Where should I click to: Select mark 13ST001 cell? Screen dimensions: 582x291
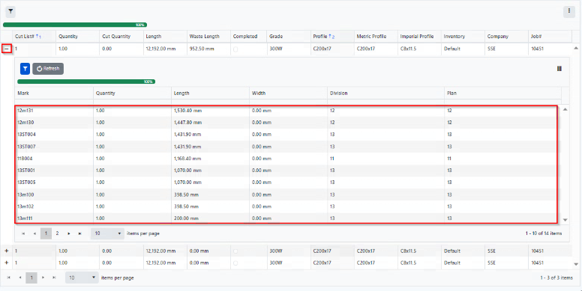tap(54, 171)
